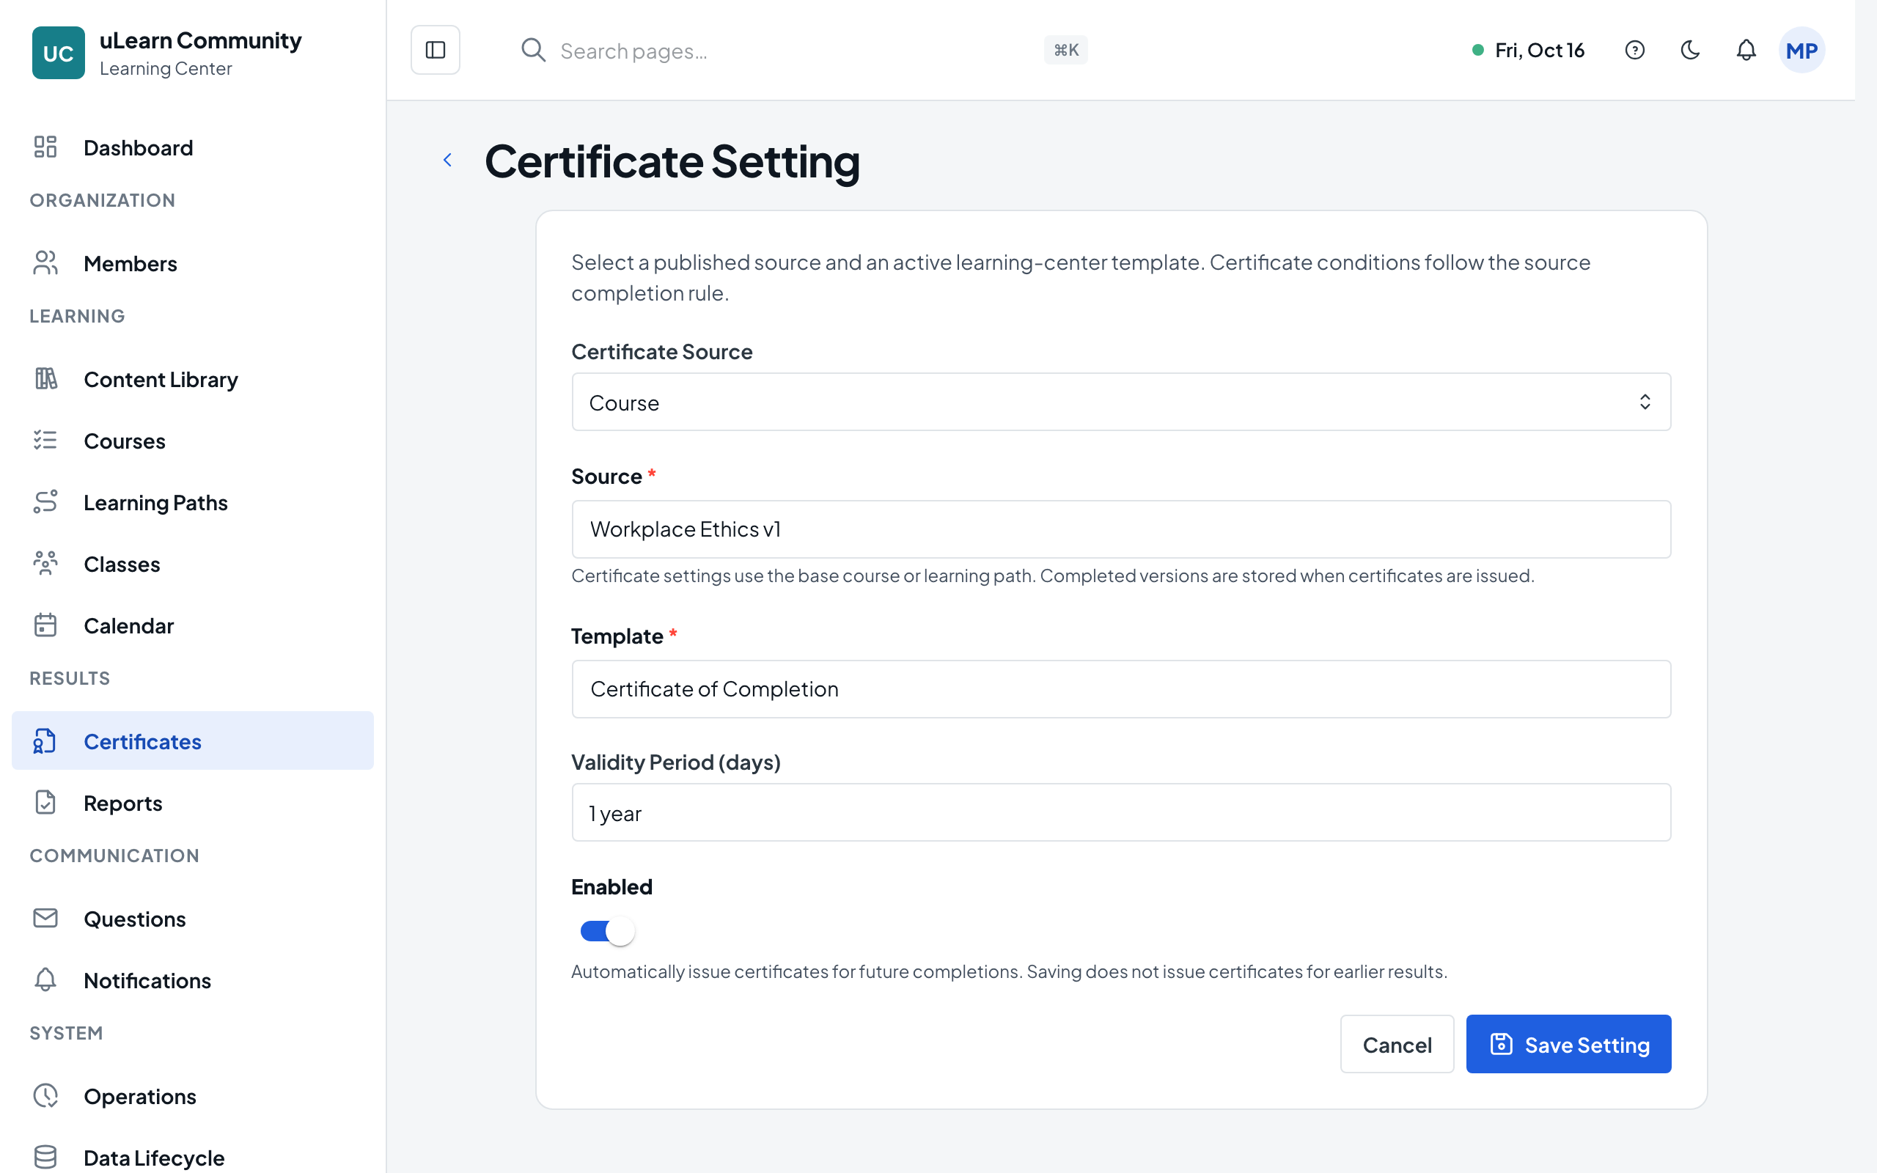1877x1173 pixels.
Task: Go to Notifications in the sidebar
Action: coord(192,980)
